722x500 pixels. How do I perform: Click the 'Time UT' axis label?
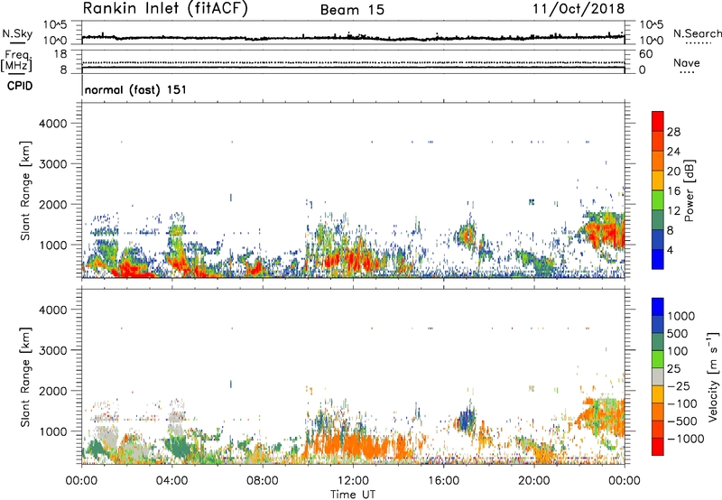353,495
